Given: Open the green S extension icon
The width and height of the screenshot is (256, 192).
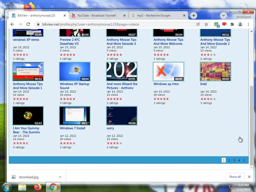Looking at the screenshot, I should point(217,25).
